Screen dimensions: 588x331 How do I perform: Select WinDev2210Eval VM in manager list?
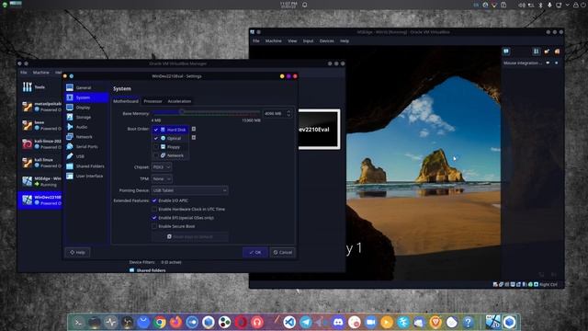pos(40,200)
